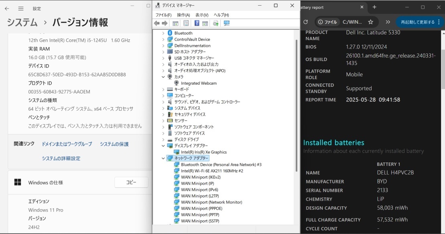This screenshot has height=234, width=445.
Task: Expand the システム デバイス node
Action: 163,108
